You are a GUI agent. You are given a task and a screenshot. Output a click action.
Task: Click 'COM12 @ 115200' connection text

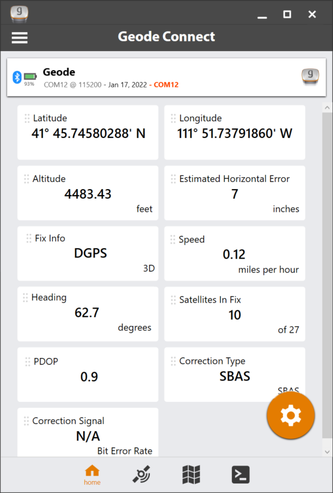pyautogui.click(x=73, y=85)
